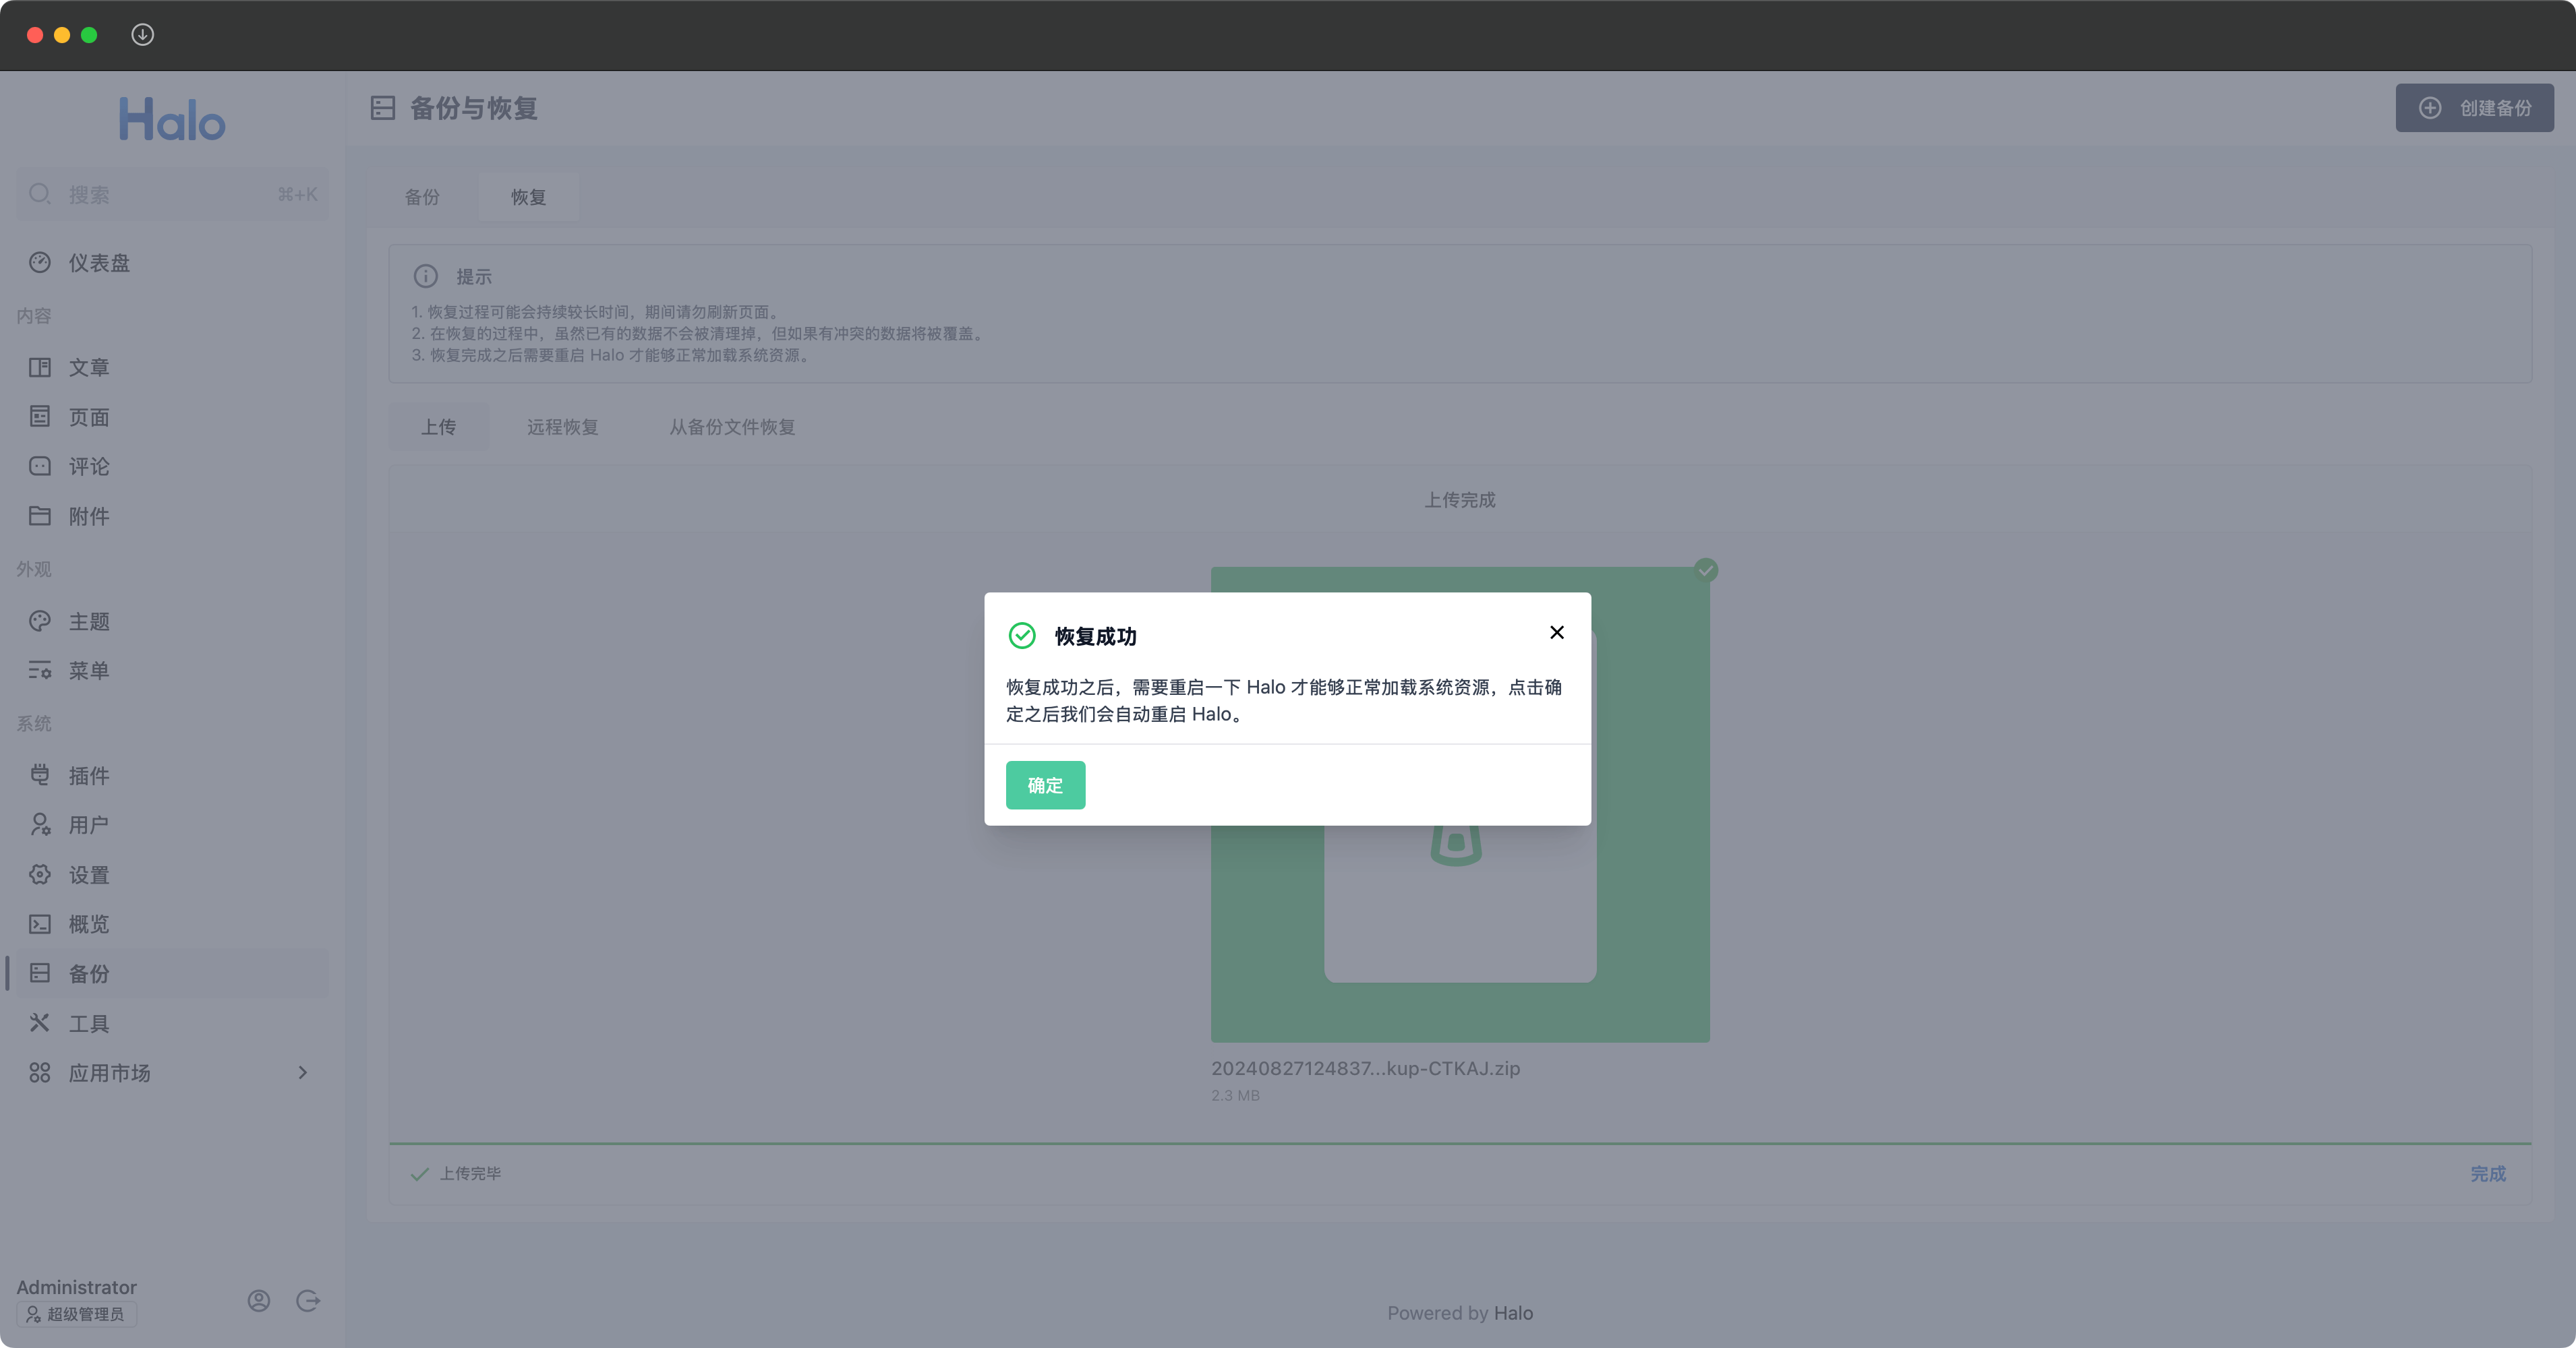Confirm restart with the 确定 button
This screenshot has height=1348, width=2576.
pyautogui.click(x=1045, y=785)
